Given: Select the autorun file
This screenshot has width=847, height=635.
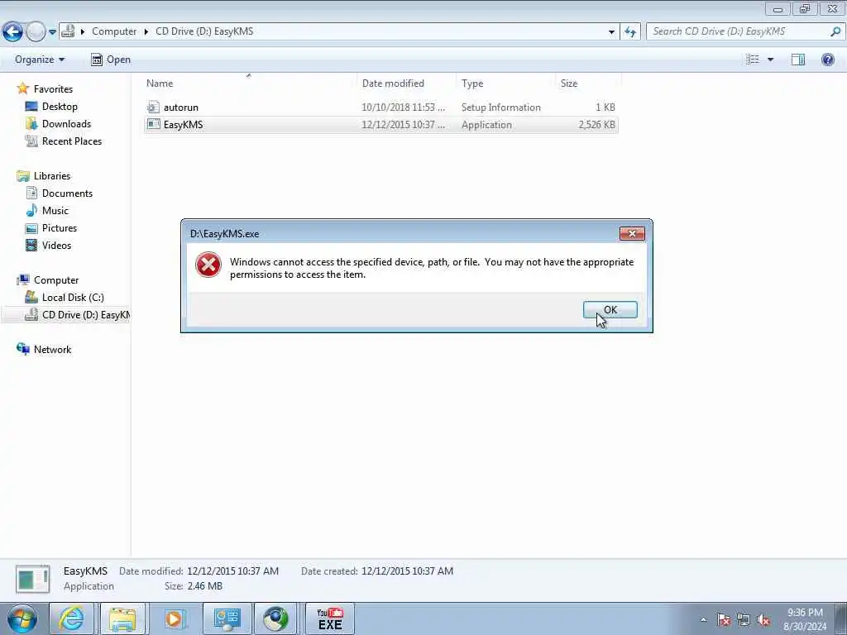Looking at the screenshot, I should click(x=381, y=107).
